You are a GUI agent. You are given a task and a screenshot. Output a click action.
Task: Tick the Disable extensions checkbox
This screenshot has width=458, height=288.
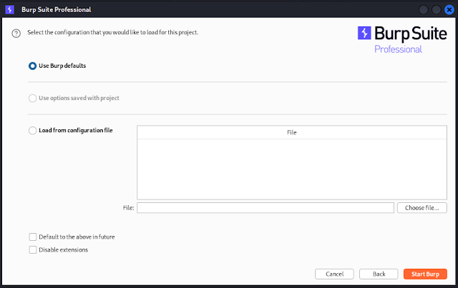(x=32, y=249)
